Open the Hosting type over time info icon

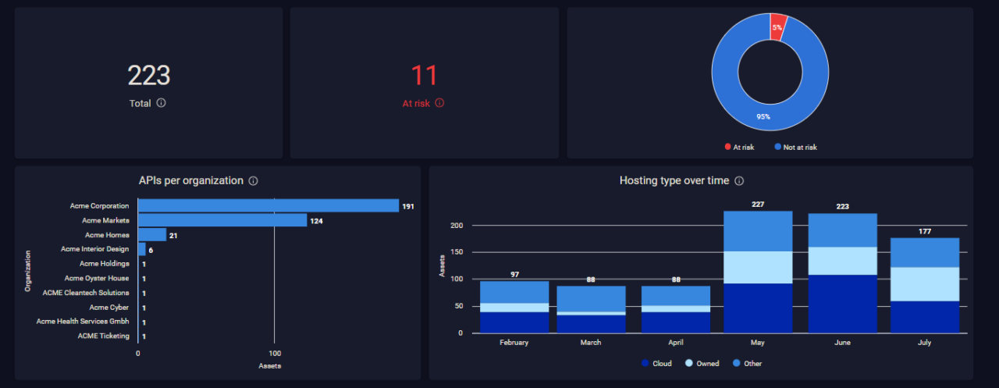point(739,181)
